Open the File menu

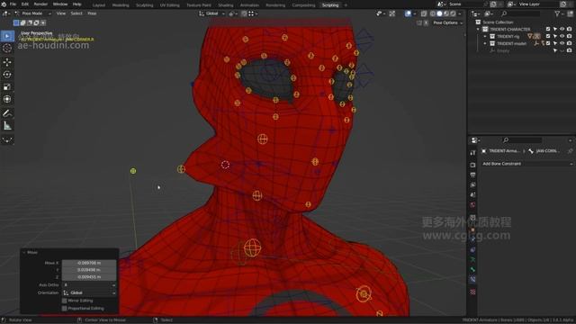pyautogui.click(x=13, y=4)
